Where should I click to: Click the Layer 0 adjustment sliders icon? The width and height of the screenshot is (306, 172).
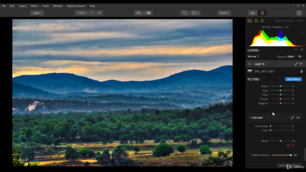(x=250, y=64)
